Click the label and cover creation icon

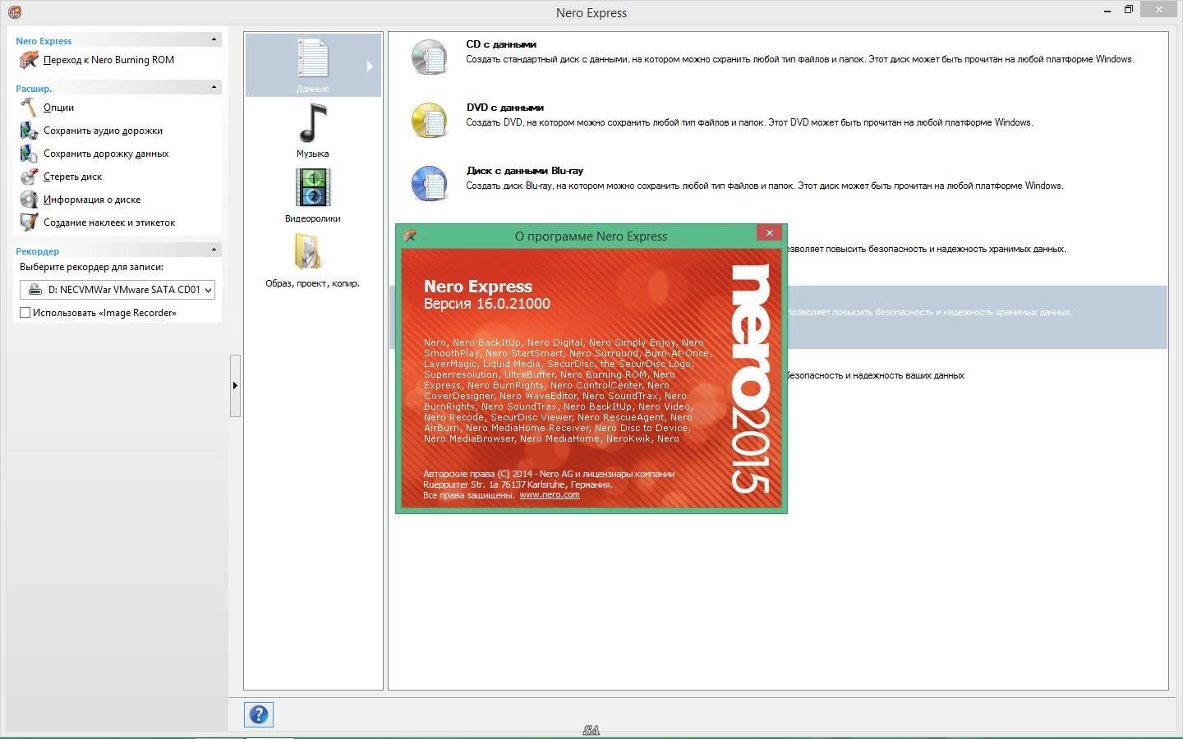click(x=29, y=223)
